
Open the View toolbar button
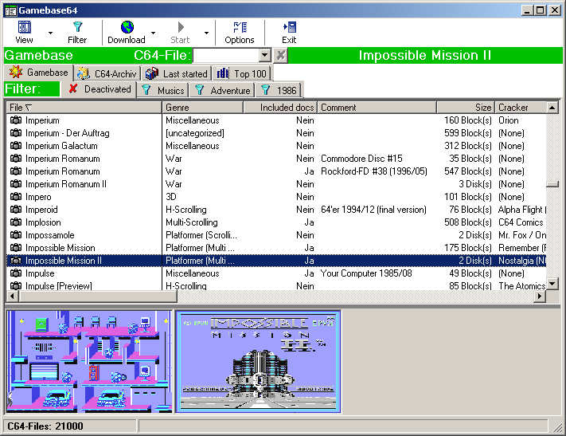tap(24, 32)
